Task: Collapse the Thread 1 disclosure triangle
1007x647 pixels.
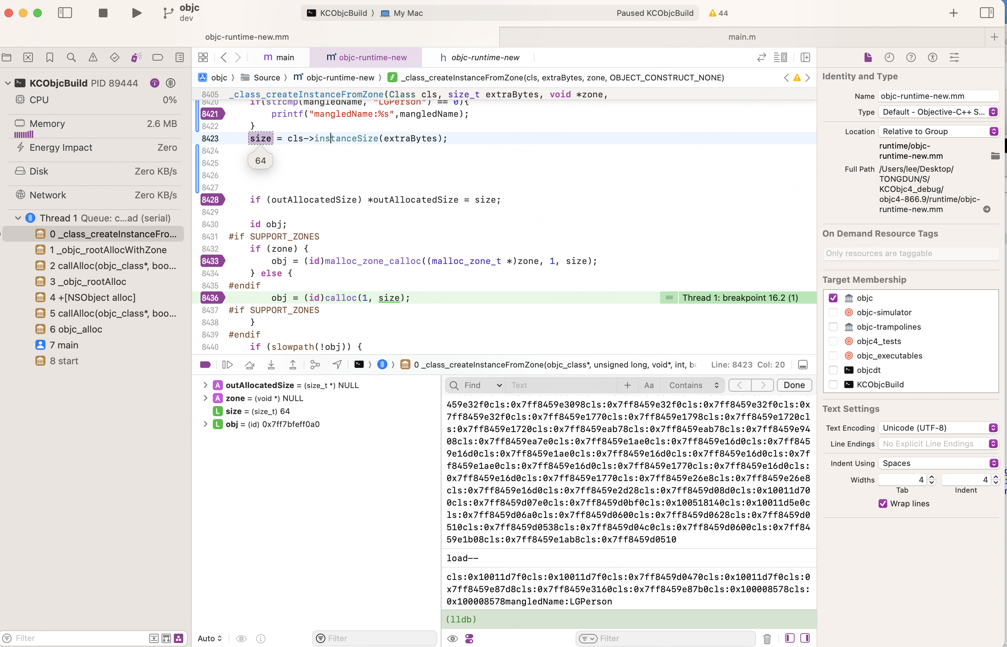Action: pos(18,218)
